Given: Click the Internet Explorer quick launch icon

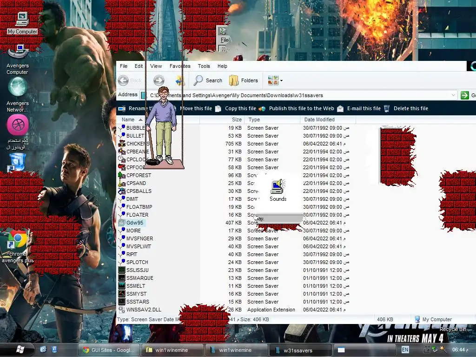Looking at the screenshot, I should pyautogui.click(x=43, y=350).
